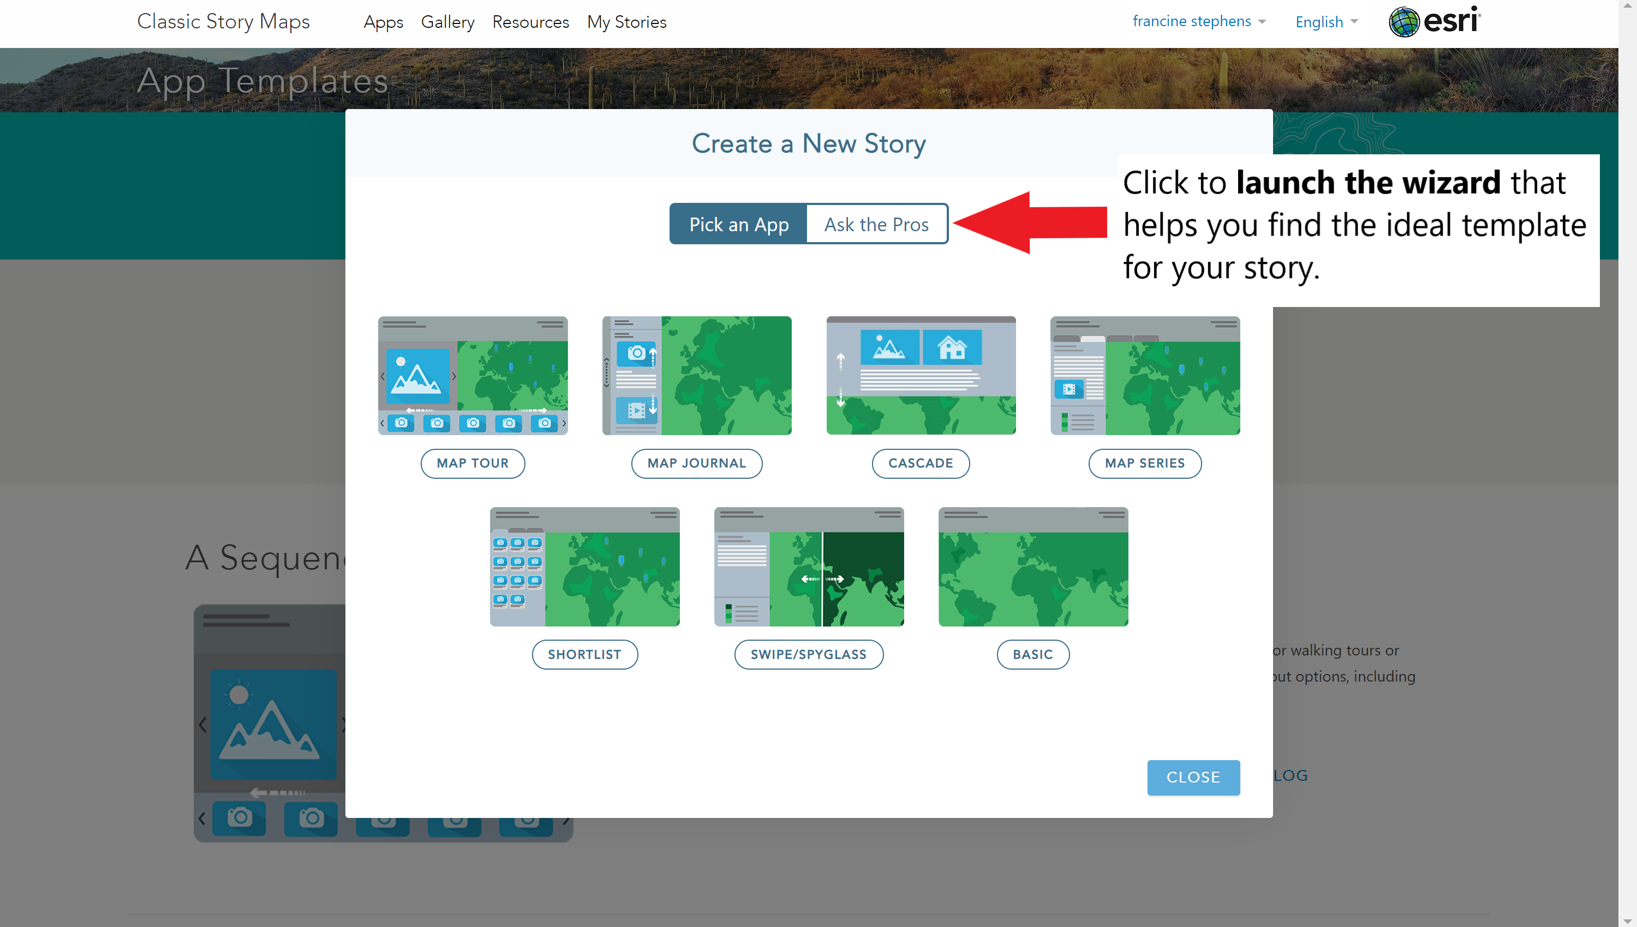Click the Map Journal template icon
The width and height of the screenshot is (1637, 927).
click(x=697, y=375)
